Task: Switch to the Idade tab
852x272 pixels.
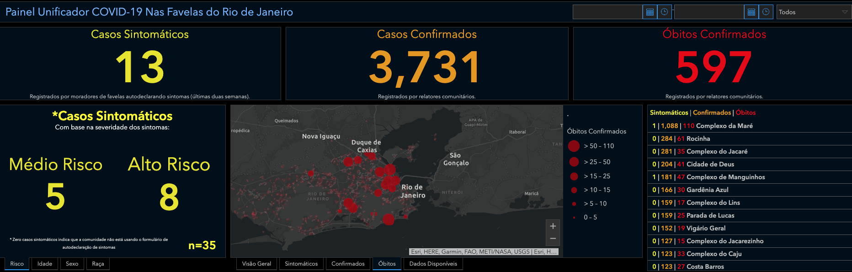Action: point(45,264)
